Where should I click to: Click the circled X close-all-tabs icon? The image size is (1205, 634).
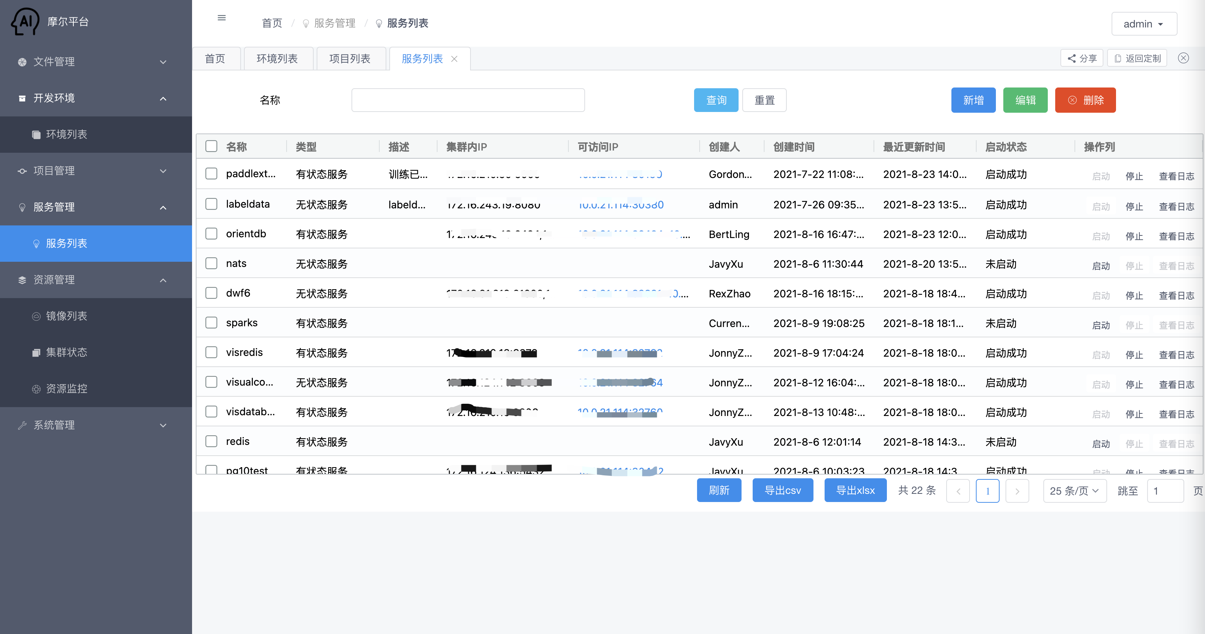click(1183, 58)
